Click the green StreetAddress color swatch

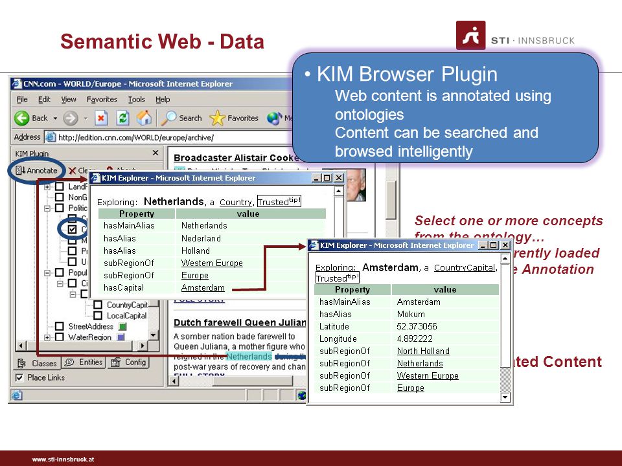[122, 326]
